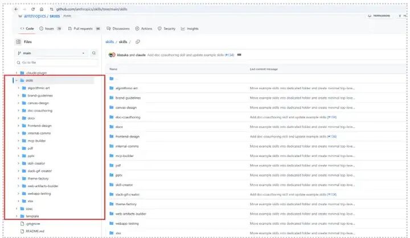Switch to the Security tab
410x238 pixels.
click(x=166, y=29)
